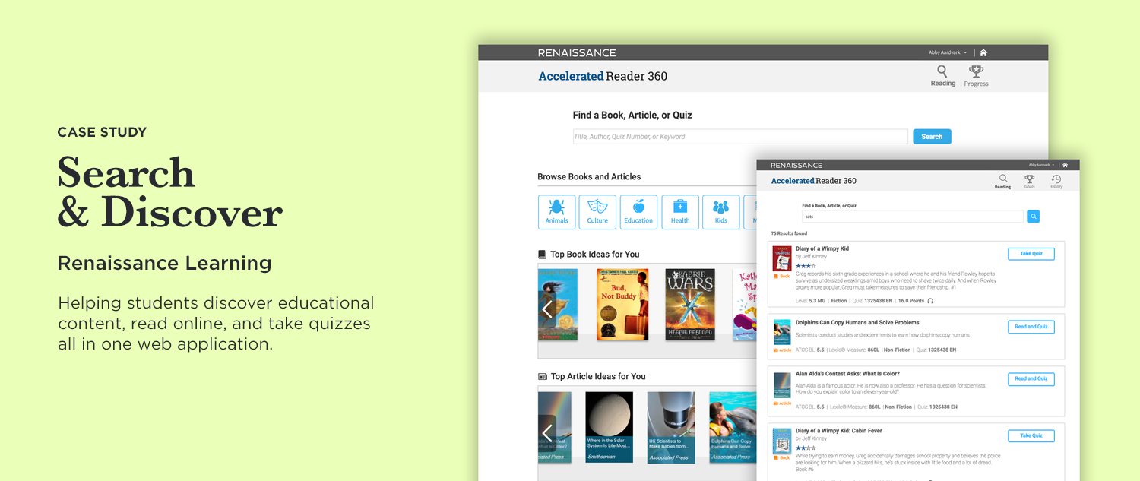Image resolution: width=1140 pixels, height=481 pixels.
Task: Click Dolphins article thumbnail in results
Action: [782, 333]
